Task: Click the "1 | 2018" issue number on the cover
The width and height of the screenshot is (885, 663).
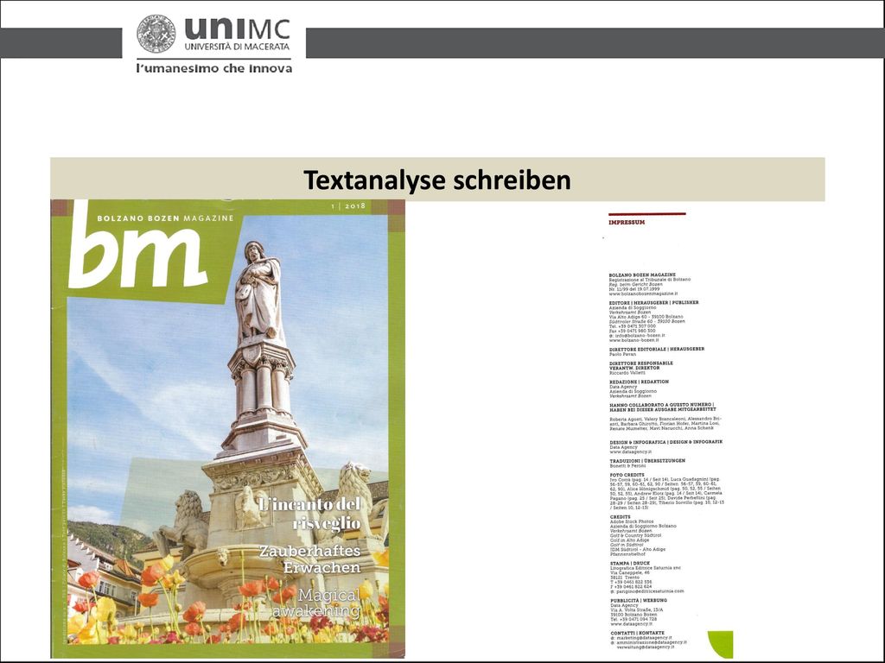Action: (x=348, y=205)
